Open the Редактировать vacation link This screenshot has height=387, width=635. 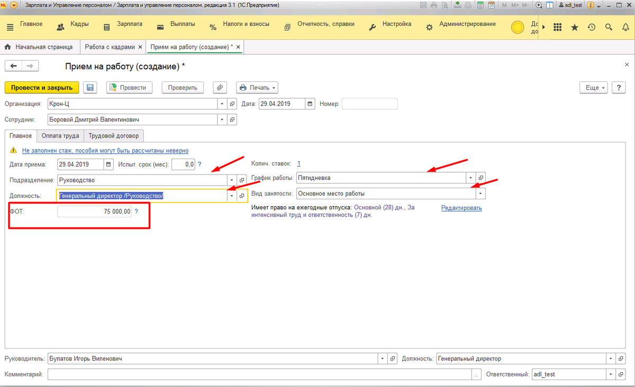461,208
